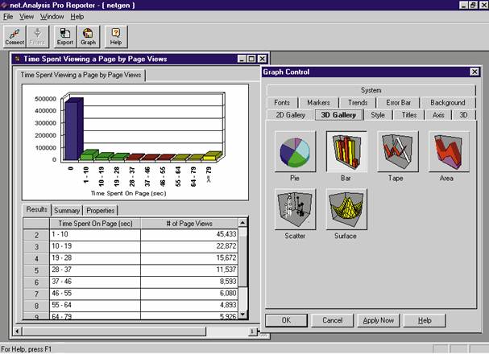Click the Help question-mark toolbar icon
489x354 pixels.
coord(116,37)
